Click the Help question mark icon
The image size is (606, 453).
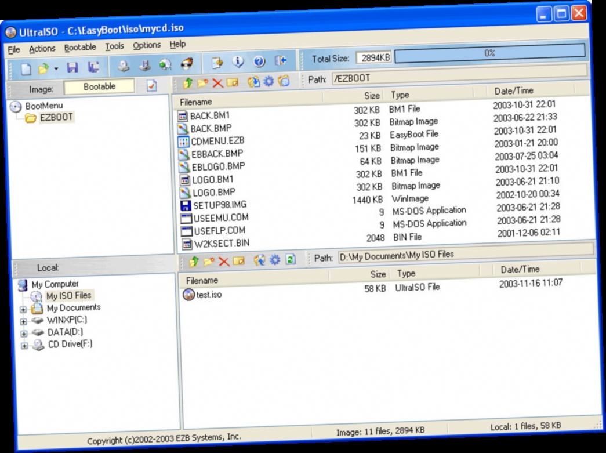(259, 61)
